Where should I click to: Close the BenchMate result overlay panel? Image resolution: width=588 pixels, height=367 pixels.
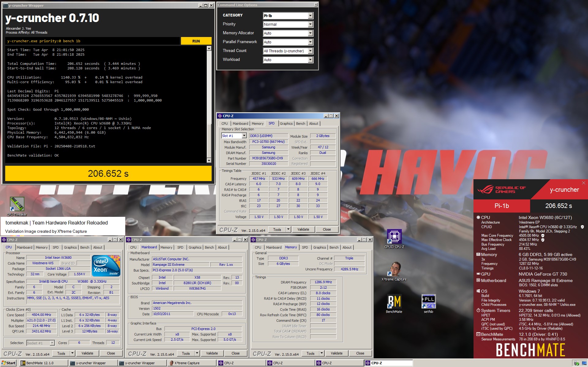pos(583,183)
